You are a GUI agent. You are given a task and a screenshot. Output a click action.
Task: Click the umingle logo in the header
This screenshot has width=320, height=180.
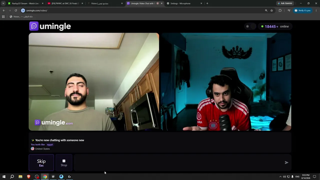pyautogui.click(x=50, y=26)
